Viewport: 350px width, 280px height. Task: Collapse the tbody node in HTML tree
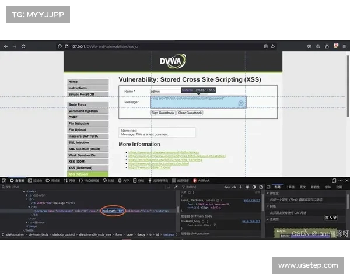coord(24,191)
